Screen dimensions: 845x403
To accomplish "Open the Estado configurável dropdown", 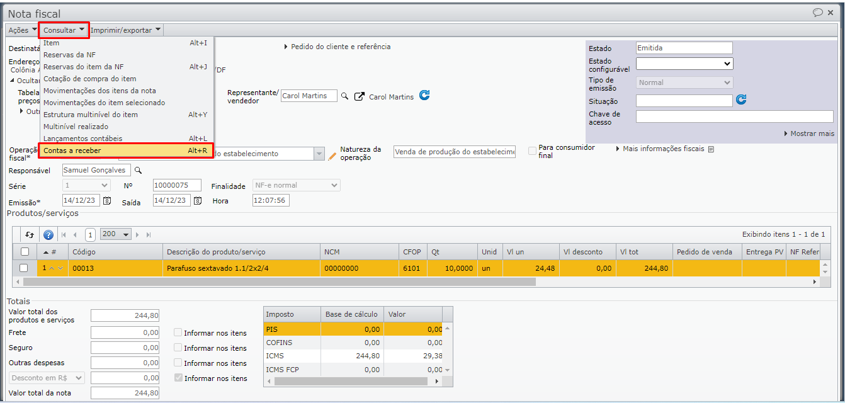I will [684, 64].
